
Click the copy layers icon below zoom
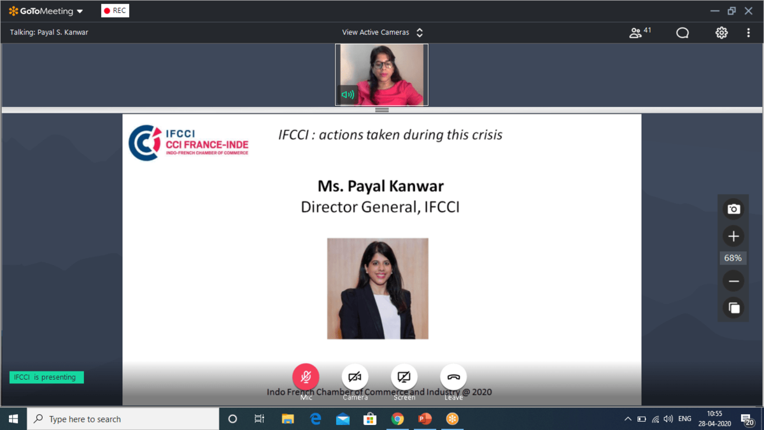point(733,308)
